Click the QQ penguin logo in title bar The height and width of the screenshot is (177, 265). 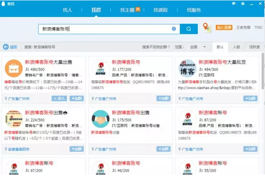[x=3, y=4]
